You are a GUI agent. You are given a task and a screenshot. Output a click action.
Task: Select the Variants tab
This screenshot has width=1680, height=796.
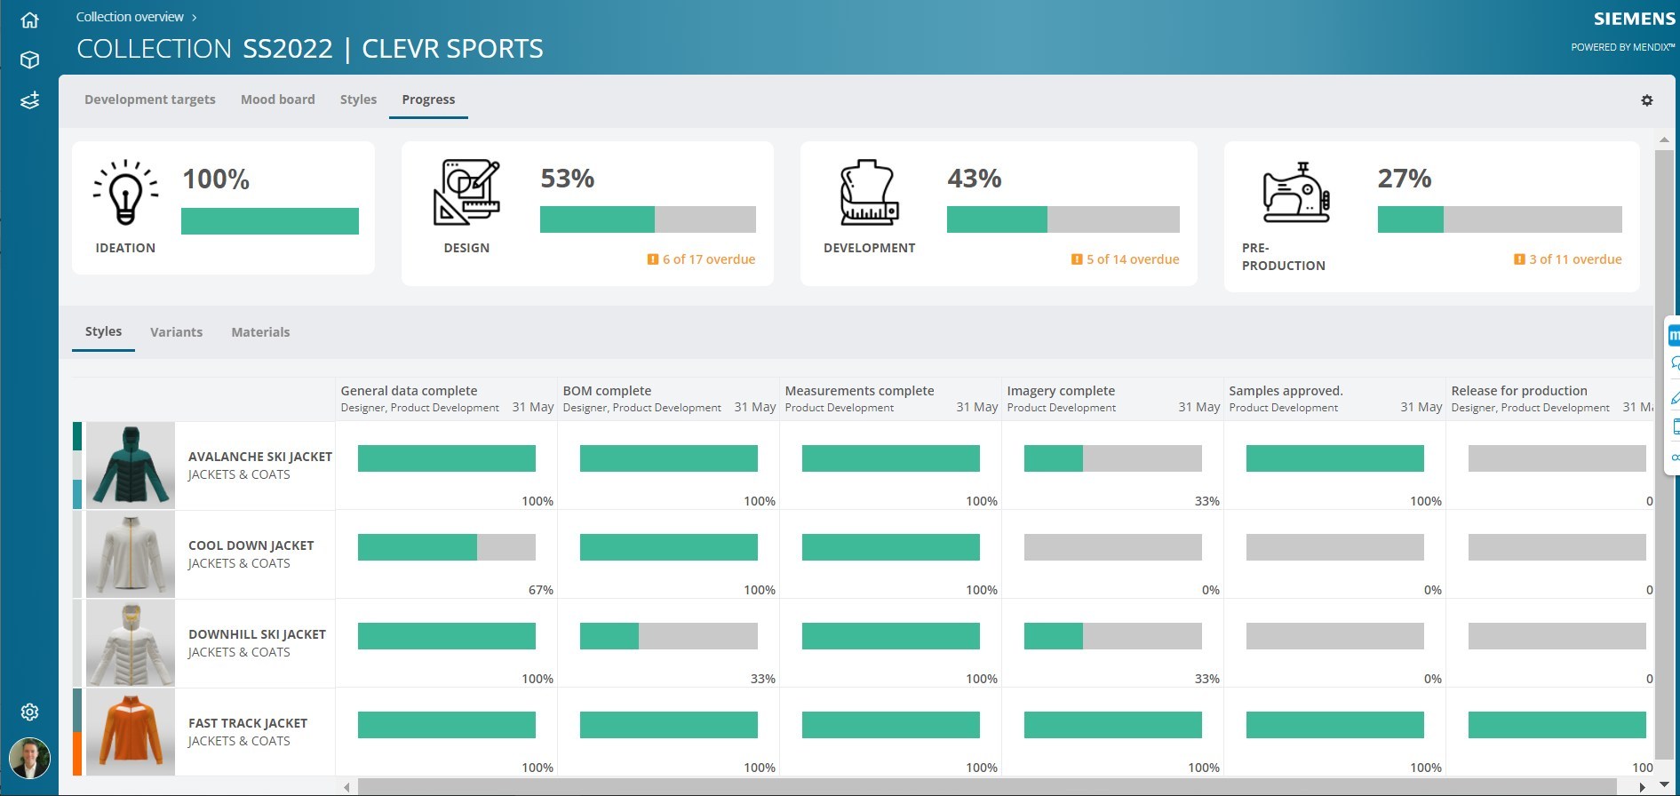click(x=176, y=332)
